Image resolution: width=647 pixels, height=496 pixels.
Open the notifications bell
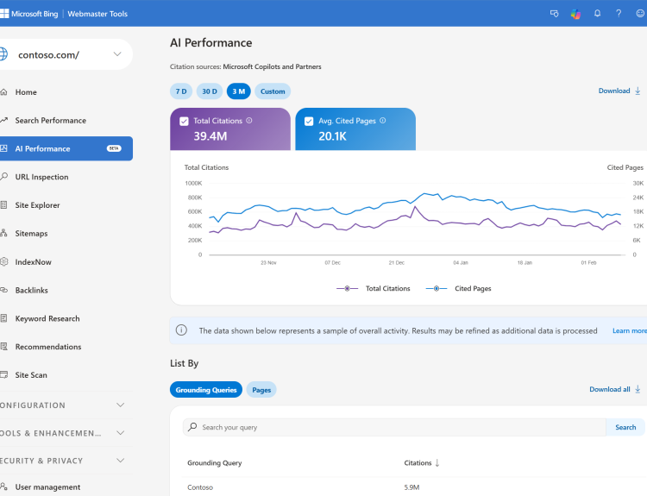point(597,14)
